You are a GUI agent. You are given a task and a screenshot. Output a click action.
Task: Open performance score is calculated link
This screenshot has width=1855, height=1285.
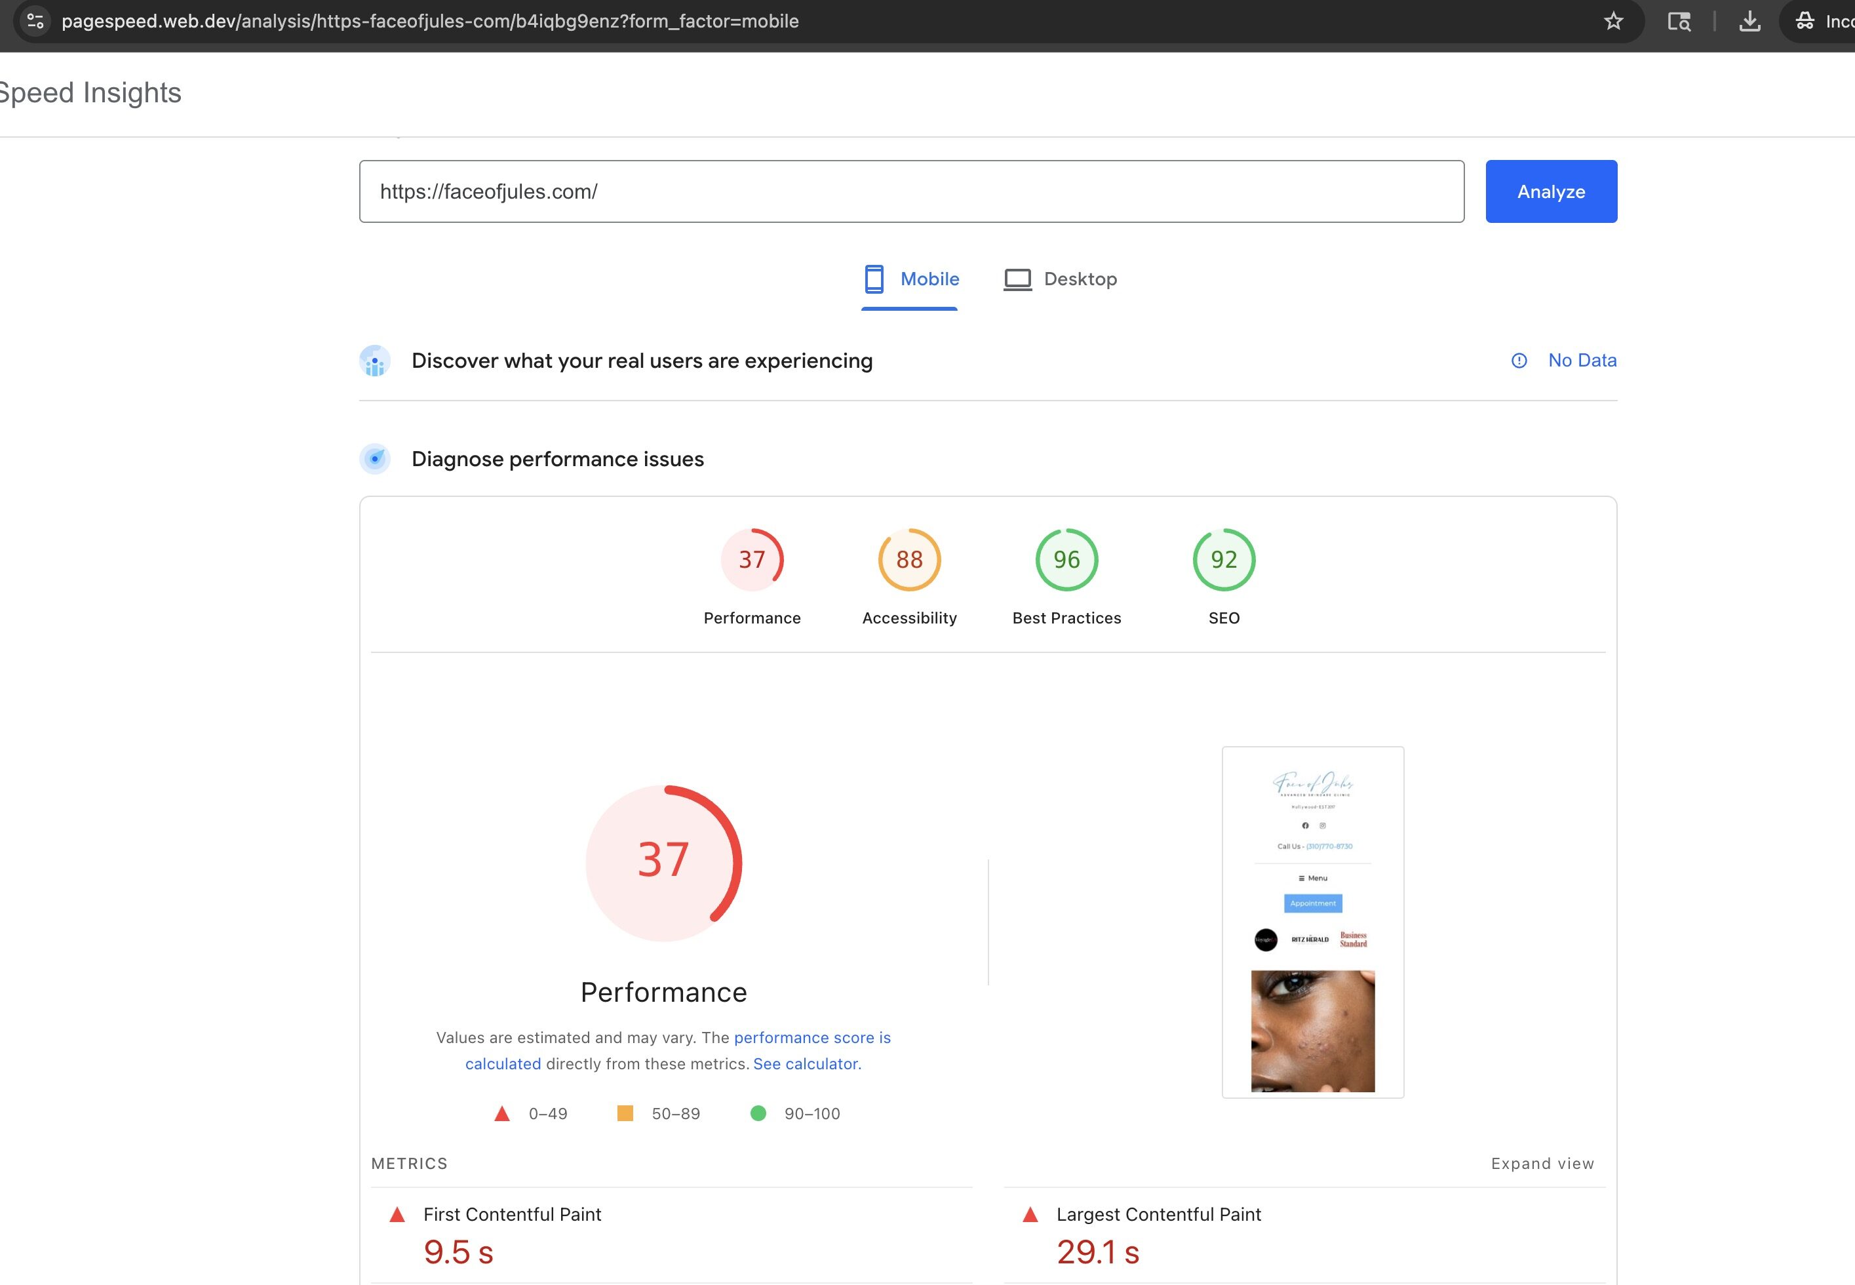[811, 1038]
